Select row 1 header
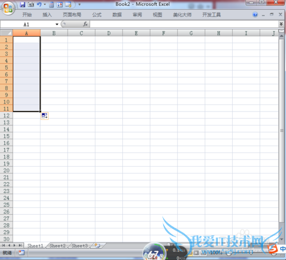This screenshot has width=286, height=260. 6,40
